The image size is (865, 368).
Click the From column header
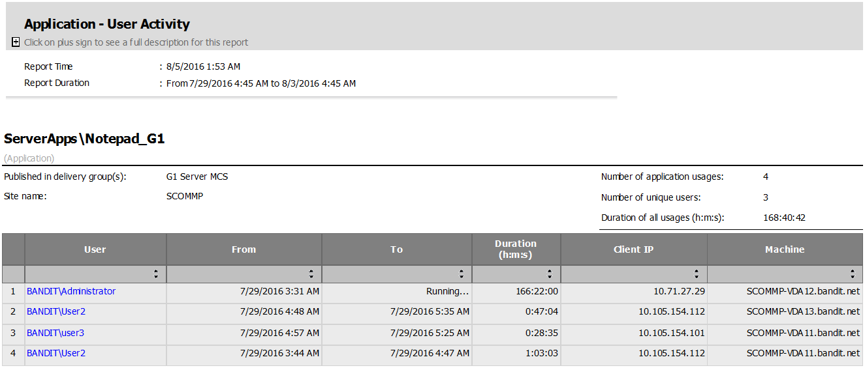point(244,249)
